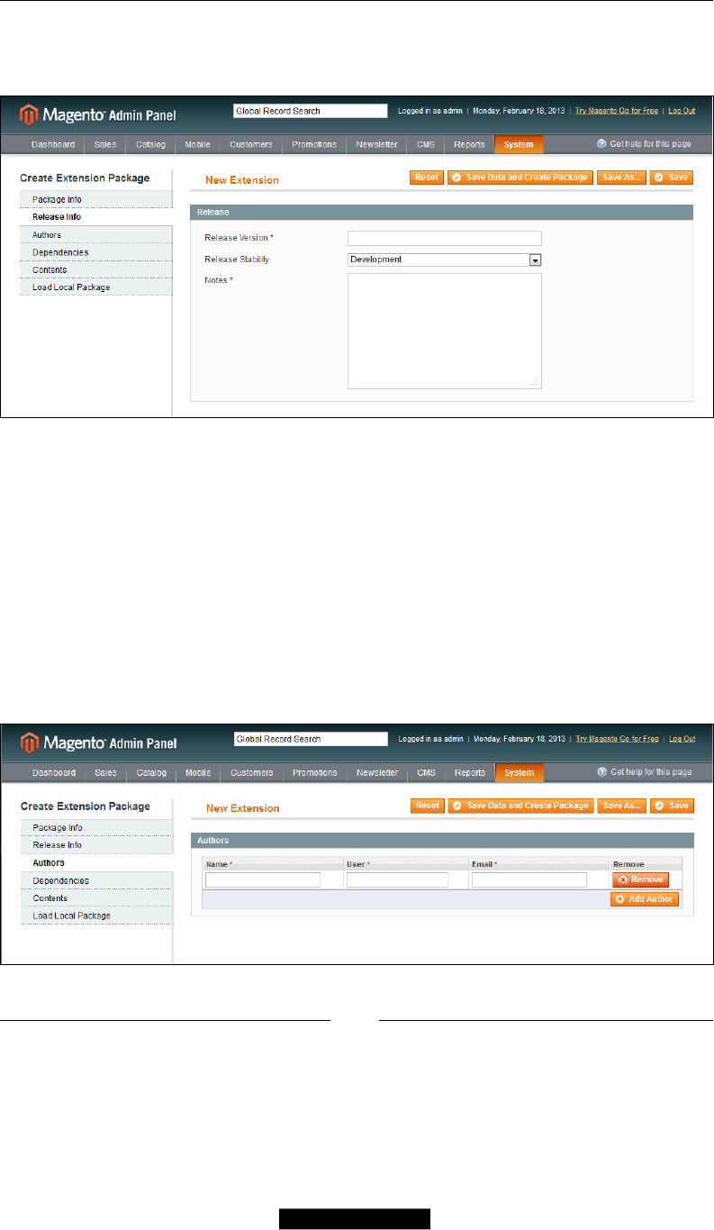Click Save Data and Create Package, Authors page

(521, 806)
